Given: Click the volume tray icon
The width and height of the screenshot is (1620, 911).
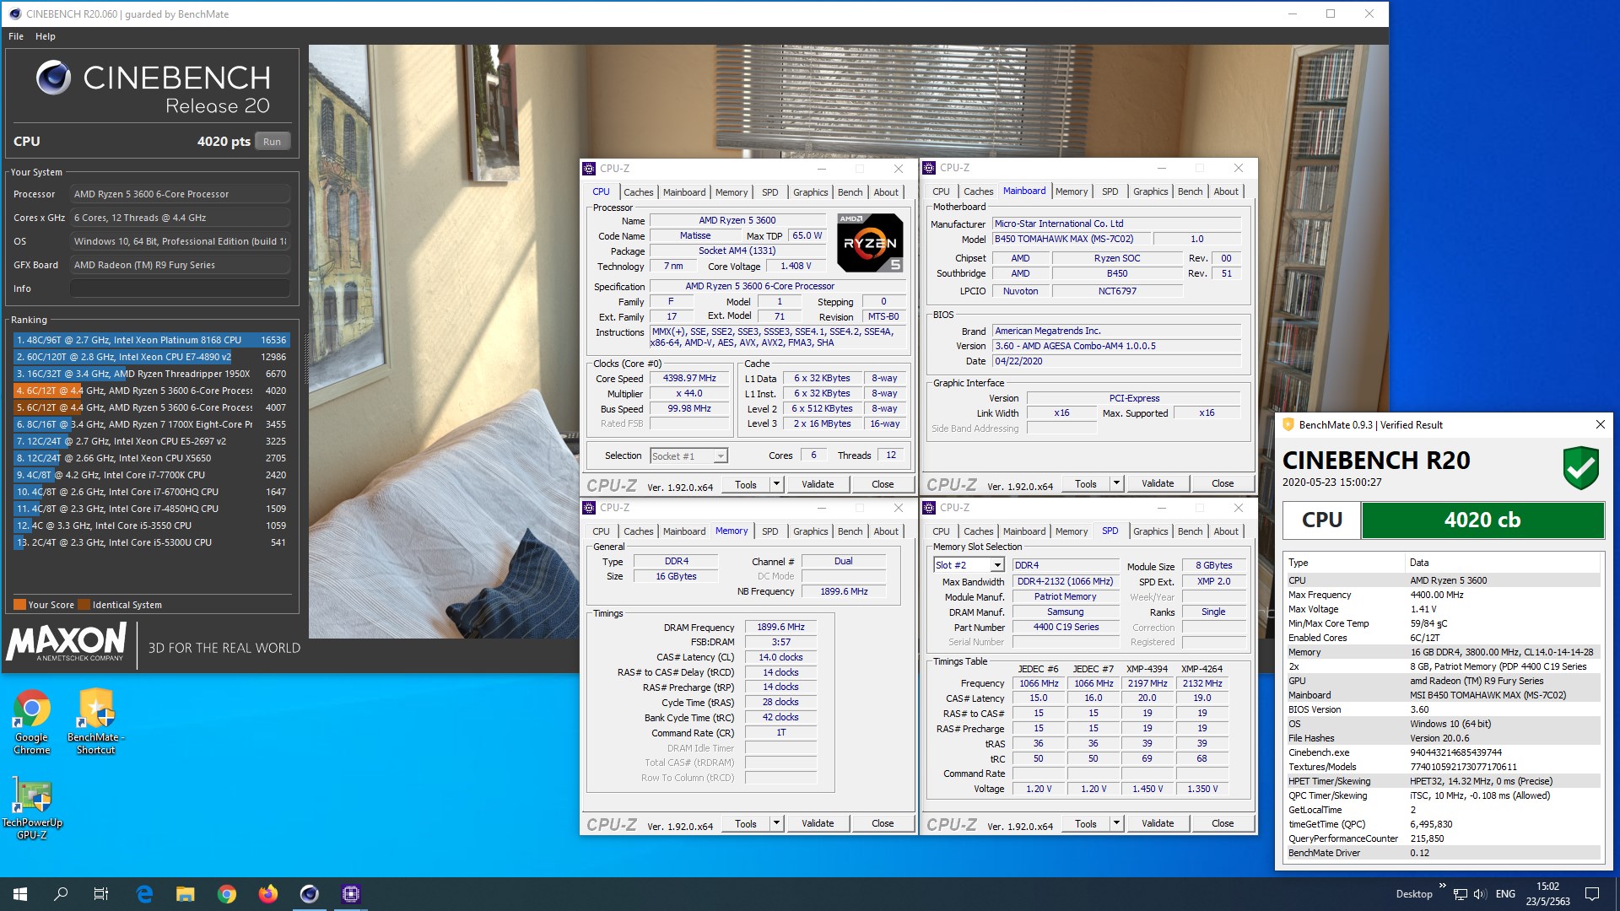Looking at the screenshot, I should point(1482,894).
